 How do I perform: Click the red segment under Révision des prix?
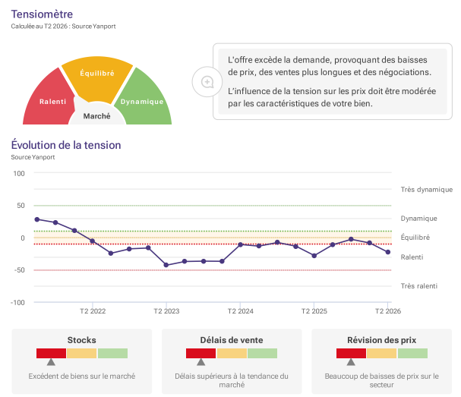[351, 353]
